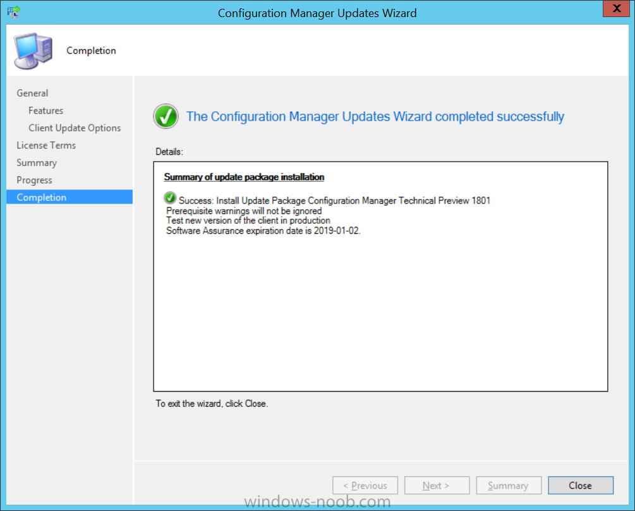635x511 pixels.
Task: Select the highlighted Completion step
Action: click(x=70, y=197)
